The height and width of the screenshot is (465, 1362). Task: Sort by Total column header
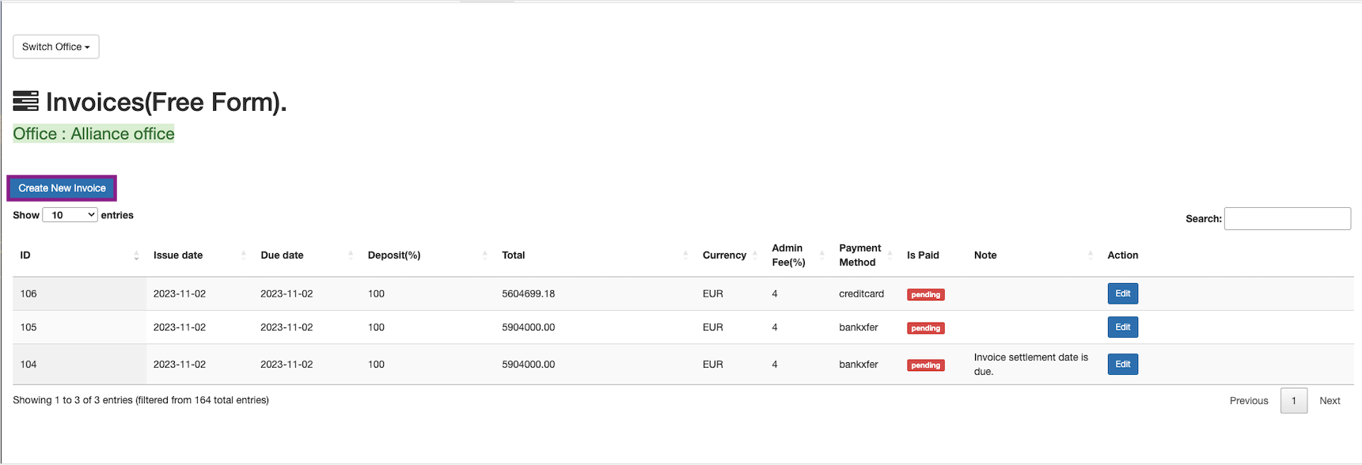point(514,255)
